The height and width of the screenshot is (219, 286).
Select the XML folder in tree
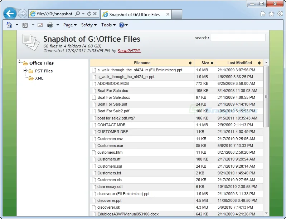coord(39,78)
